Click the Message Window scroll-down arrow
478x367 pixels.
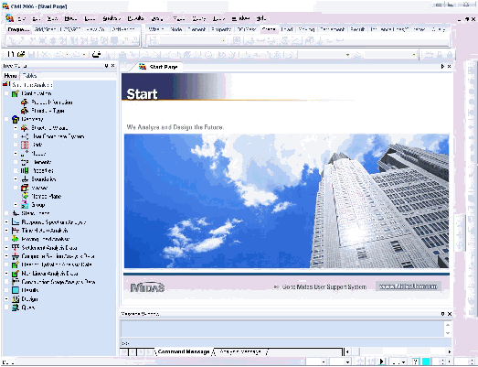point(448,333)
